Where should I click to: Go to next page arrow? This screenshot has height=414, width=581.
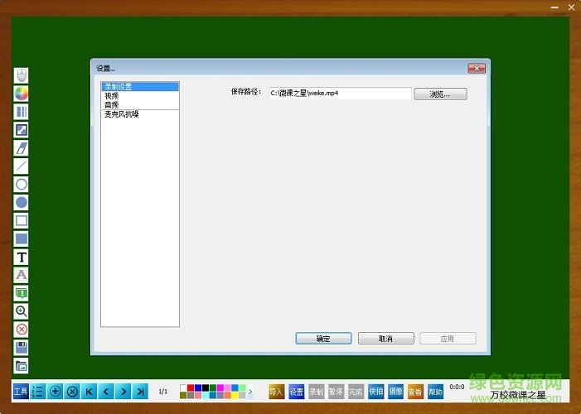tap(123, 391)
